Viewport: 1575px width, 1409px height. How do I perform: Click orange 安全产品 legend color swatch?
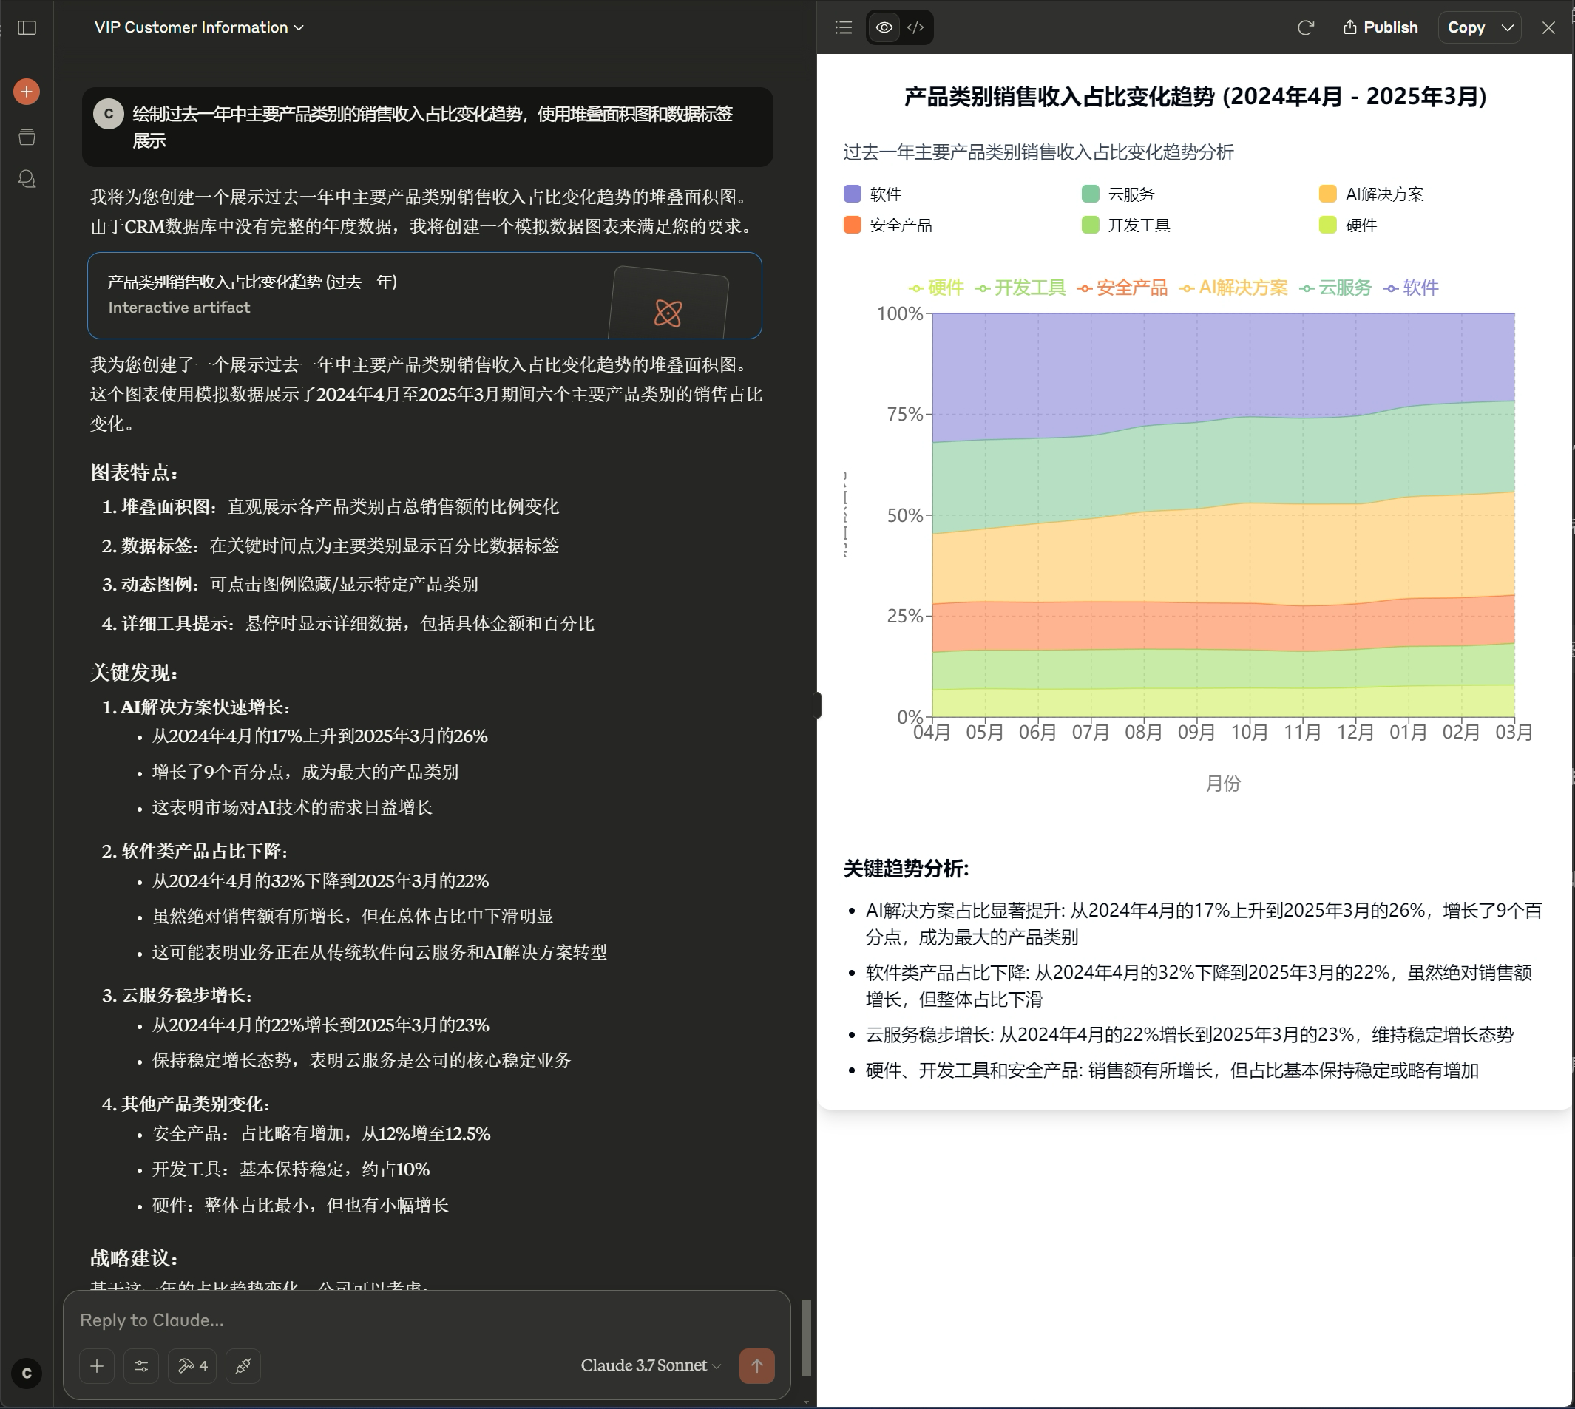852,225
